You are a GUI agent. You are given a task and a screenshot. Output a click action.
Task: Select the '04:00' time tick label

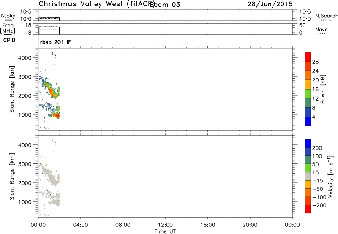80,225
